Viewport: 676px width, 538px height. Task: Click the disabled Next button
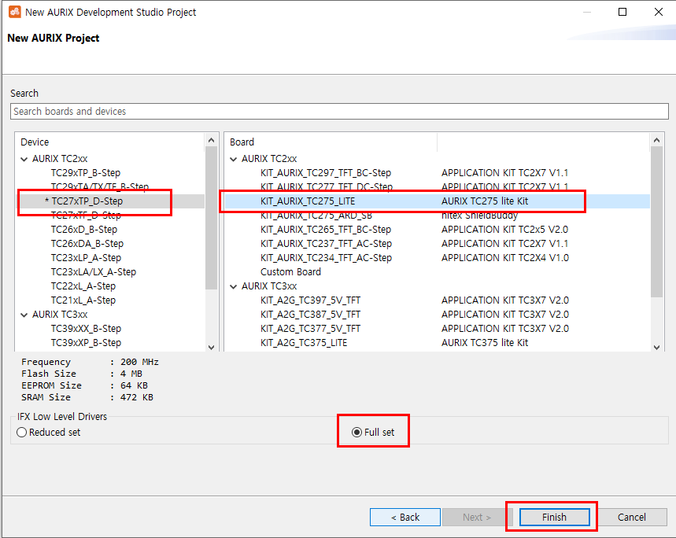[477, 517]
